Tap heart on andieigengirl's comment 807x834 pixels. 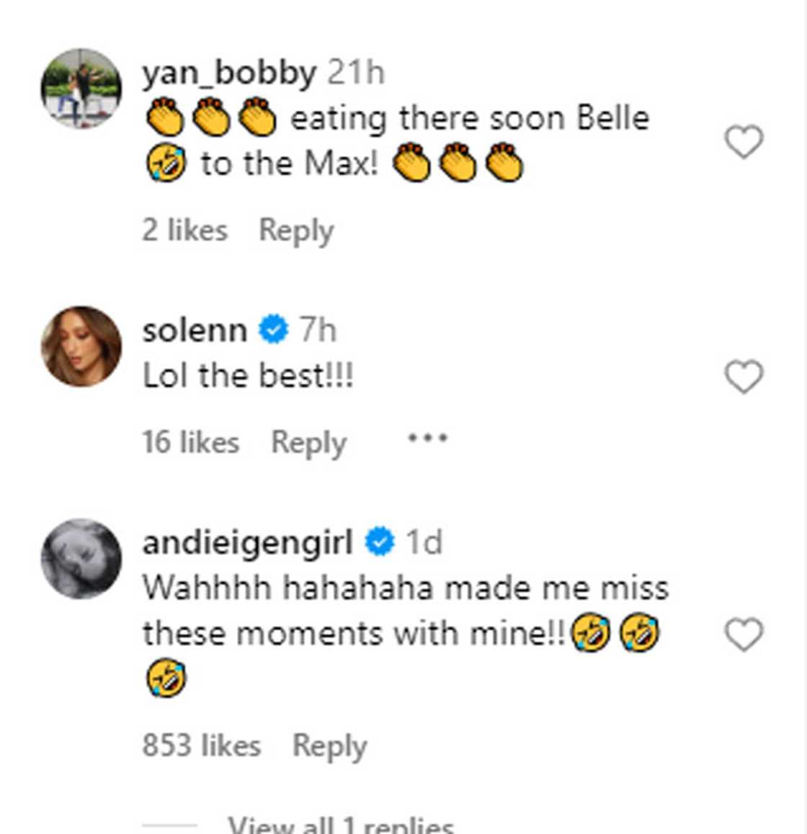(x=743, y=635)
